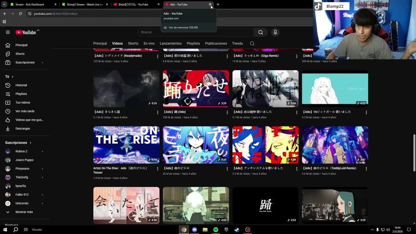
Task: Open Tienda channel tab
Action: [238, 44]
